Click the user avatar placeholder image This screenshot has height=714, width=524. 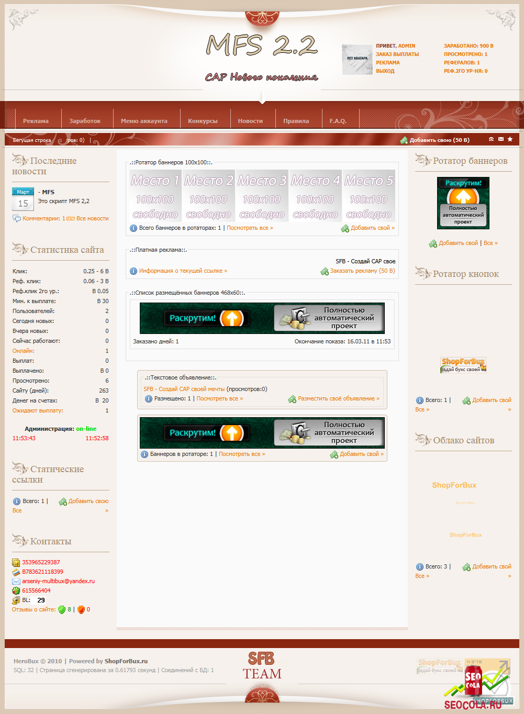coord(357,59)
